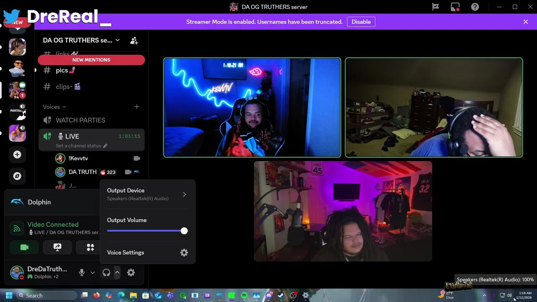The image size is (537, 302).
Task: Dismiss the Streamer Mode banner
Action: point(526,22)
